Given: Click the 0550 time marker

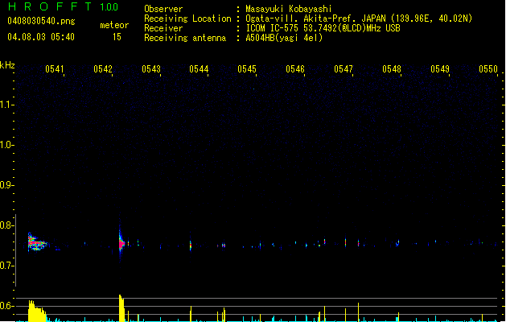Looking at the screenshot, I should (488, 69).
